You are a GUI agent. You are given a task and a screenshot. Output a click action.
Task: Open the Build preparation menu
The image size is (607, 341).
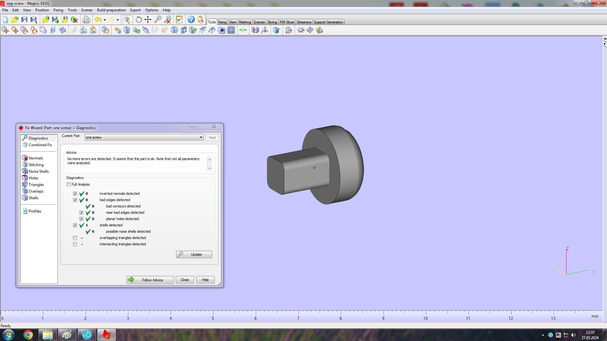click(x=111, y=10)
